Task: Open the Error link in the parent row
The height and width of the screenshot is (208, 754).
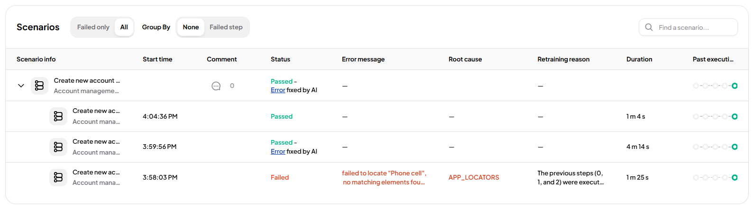Action: click(x=278, y=90)
